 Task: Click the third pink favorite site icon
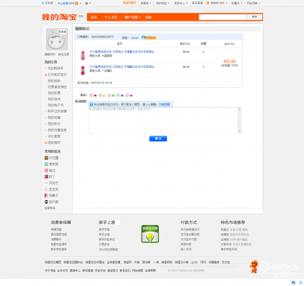tap(46, 170)
